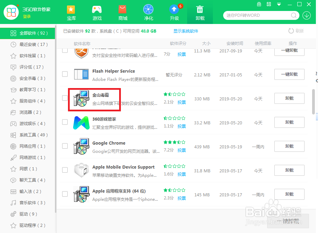Click 投票 for Apple 应用程序支持 (64 位)
The height and width of the screenshot is (233, 320).
coord(182,198)
